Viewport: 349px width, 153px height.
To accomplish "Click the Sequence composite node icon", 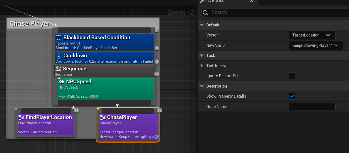I will tap(58, 69).
